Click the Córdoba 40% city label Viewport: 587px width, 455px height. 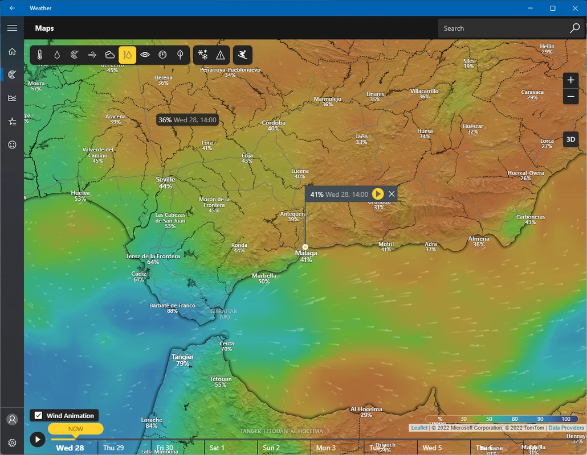274,126
